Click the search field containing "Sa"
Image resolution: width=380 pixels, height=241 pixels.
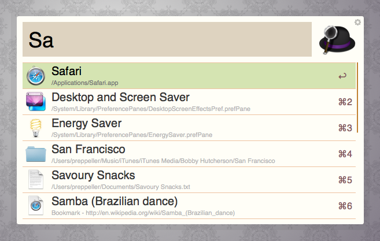click(x=167, y=39)
